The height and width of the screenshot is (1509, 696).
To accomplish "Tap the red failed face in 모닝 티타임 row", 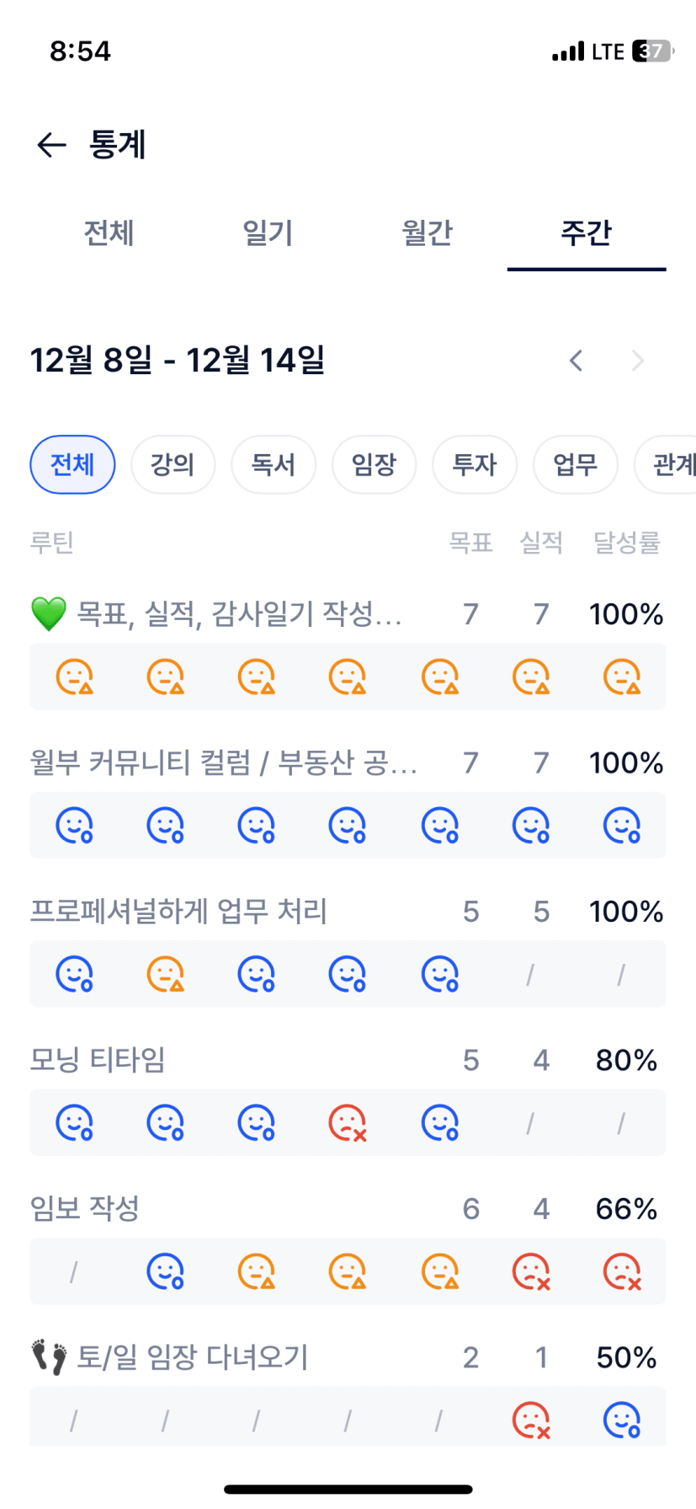I will point(347,1122).
